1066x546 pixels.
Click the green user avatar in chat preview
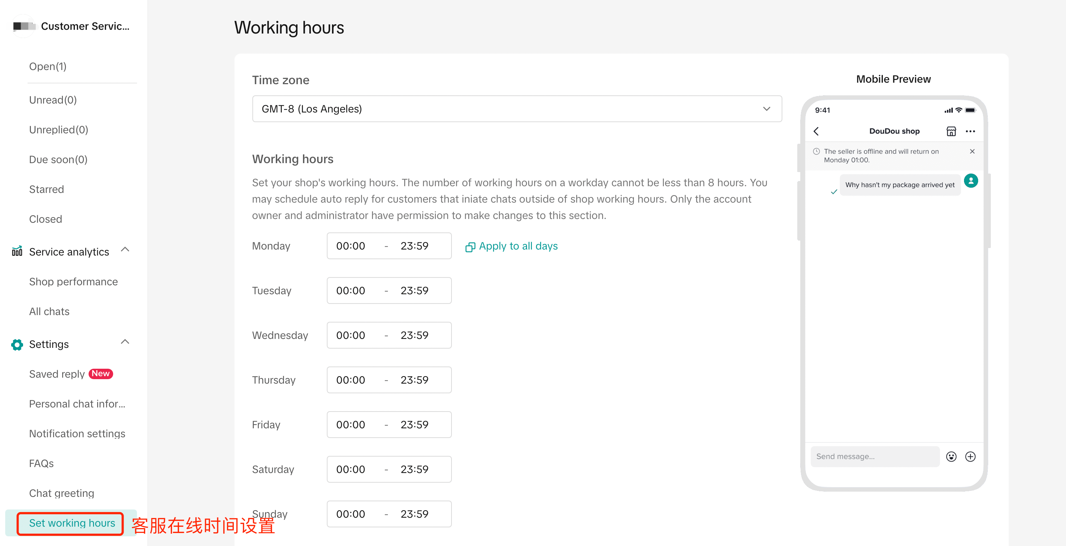971,181
